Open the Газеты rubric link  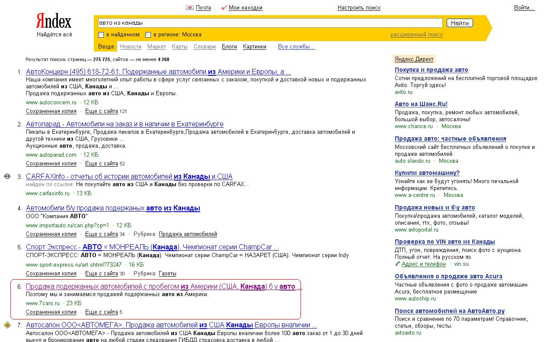click(x=167, y=274)
